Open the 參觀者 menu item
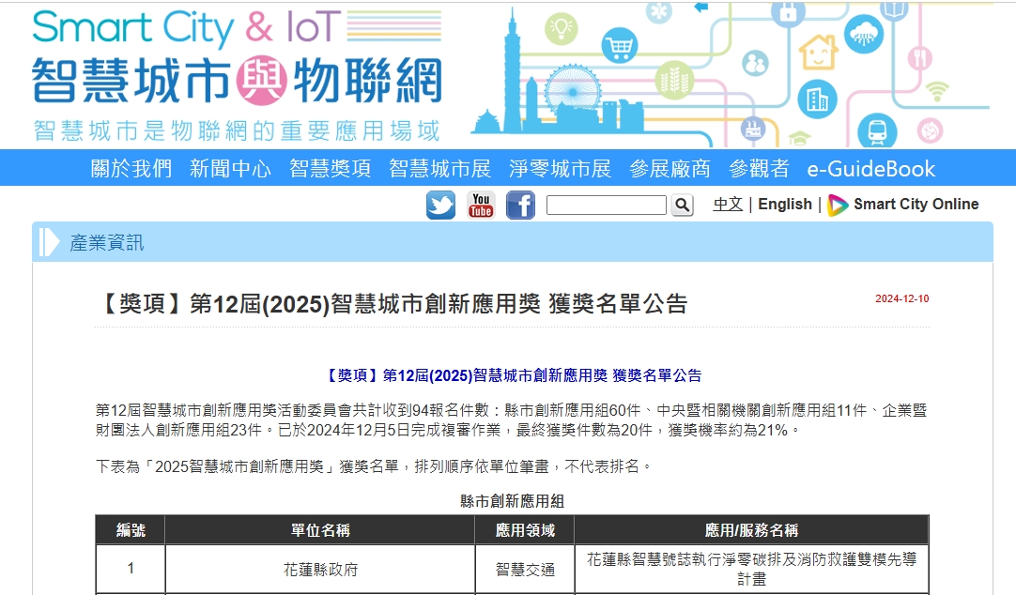1016x595 pixels. tap(759, 169)
